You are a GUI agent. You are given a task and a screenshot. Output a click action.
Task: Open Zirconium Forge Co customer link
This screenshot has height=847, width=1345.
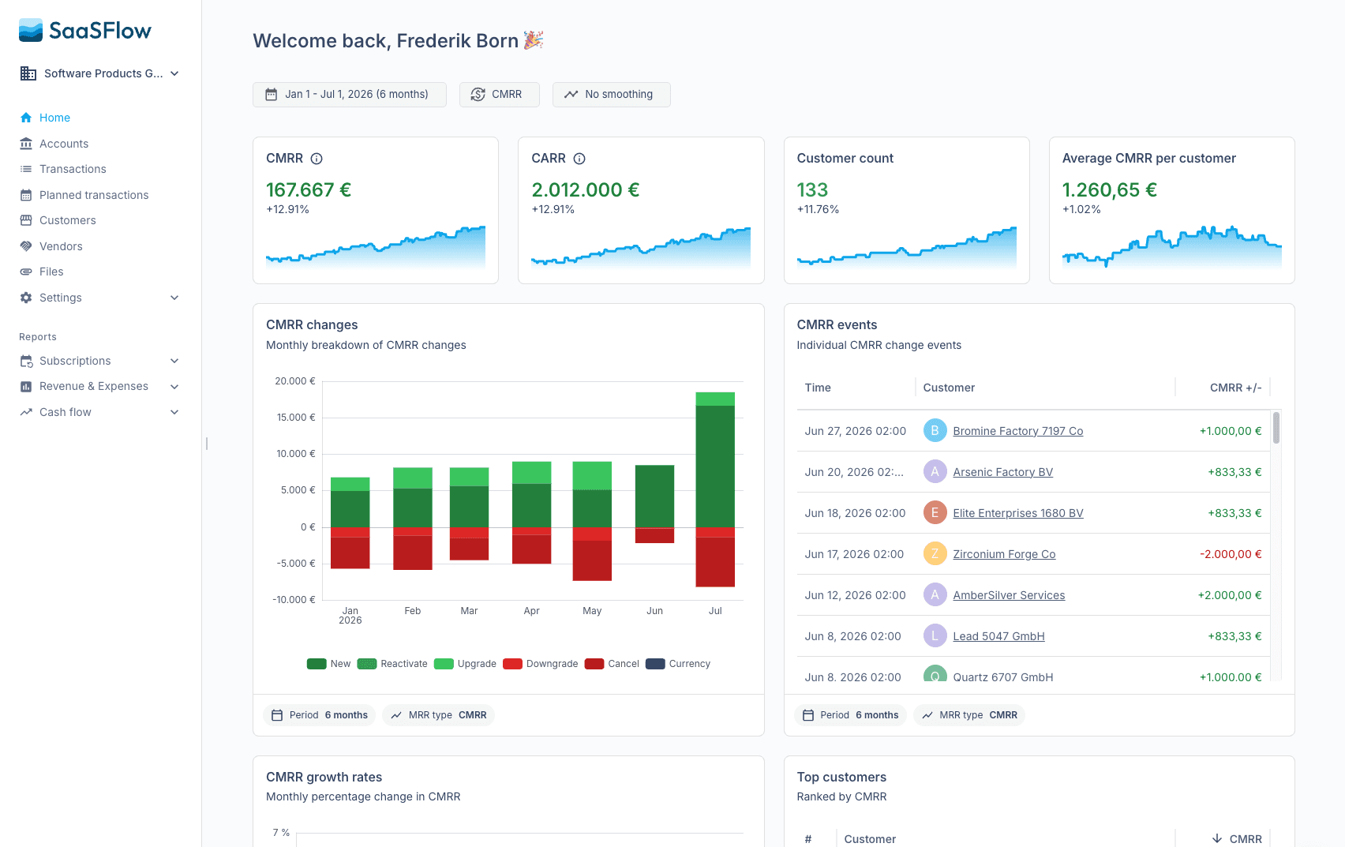[1004, 554]
